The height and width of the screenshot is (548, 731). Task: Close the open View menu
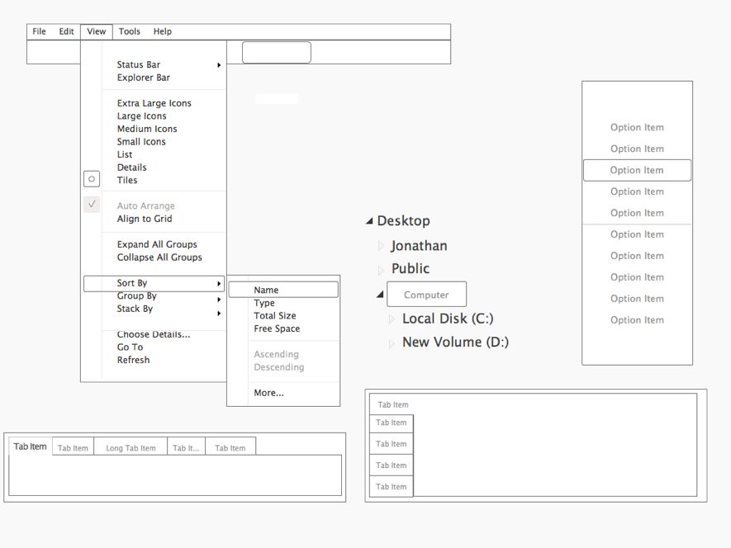click(97, 31)
